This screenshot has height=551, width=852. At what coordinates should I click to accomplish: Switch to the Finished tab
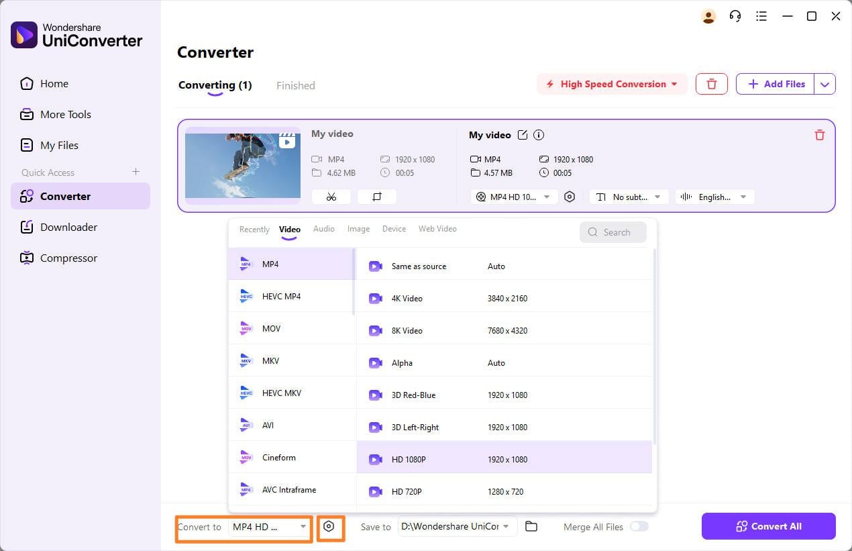(296, 85)
